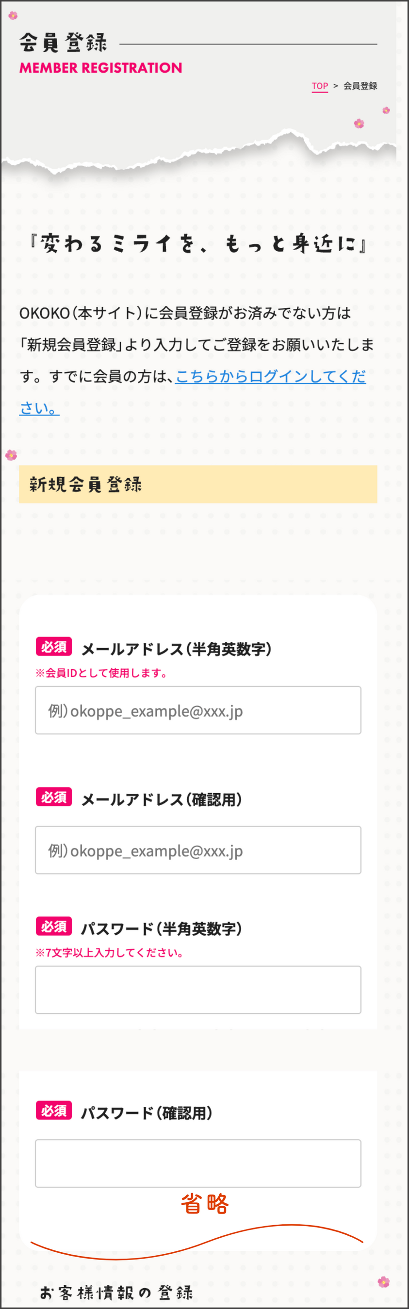Click the 会員登録 breadcrumb text

tap(360, 86)
